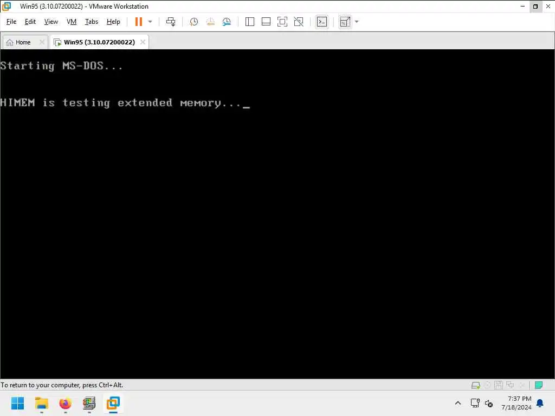
Task: Open the circuit-board app in the taskbar
Action: point(89,403)
